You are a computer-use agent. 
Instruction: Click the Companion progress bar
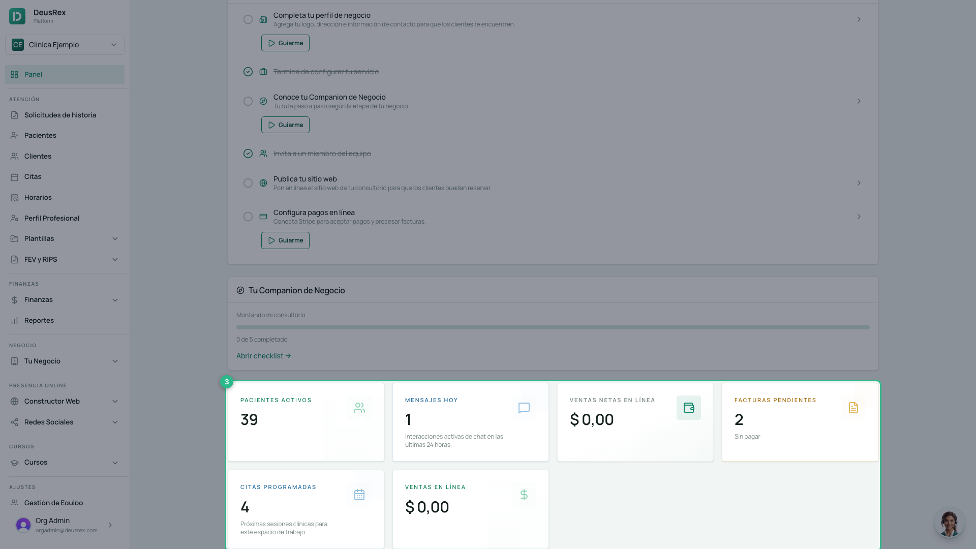pyautogui.click(x=553, y=327)
